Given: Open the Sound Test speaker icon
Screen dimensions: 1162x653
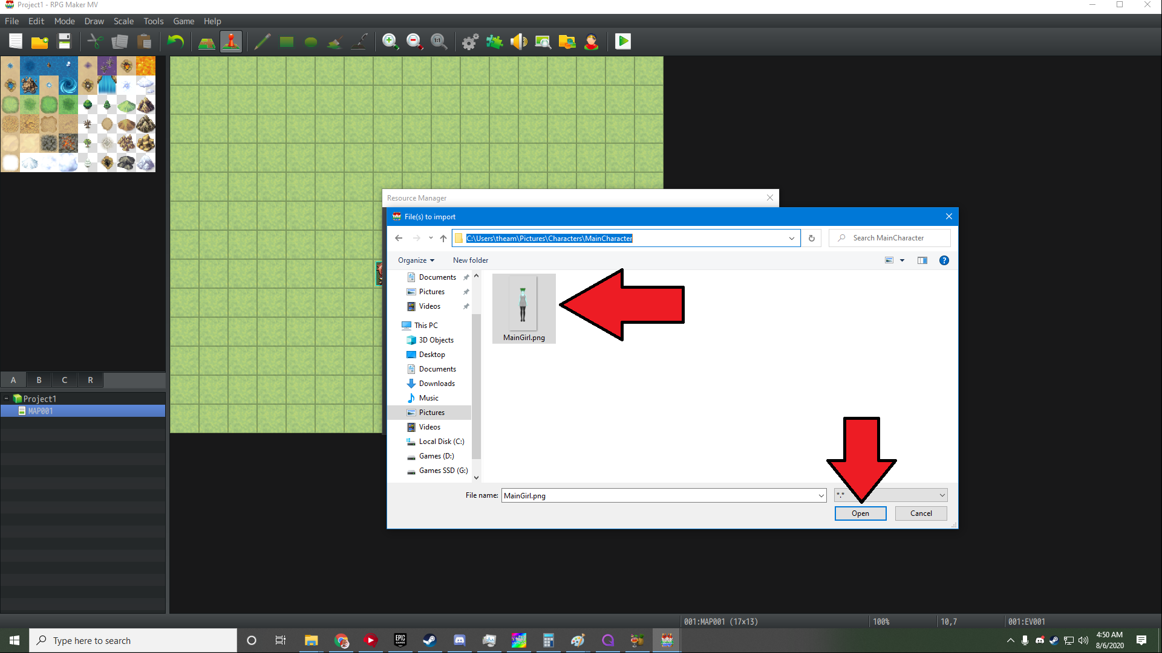Looking at the screenshot, I should [518, 42].
